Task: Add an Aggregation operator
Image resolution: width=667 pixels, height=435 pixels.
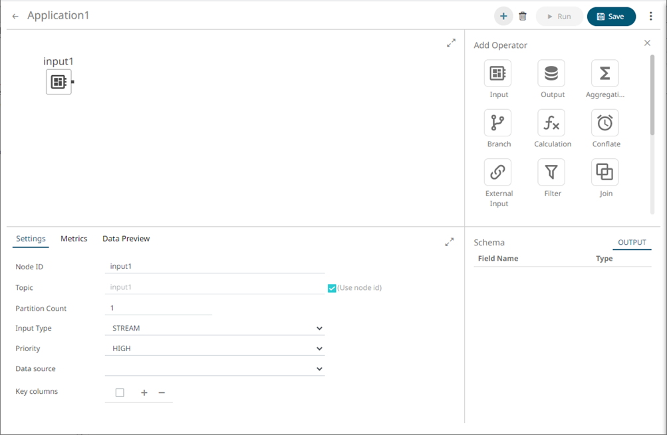Action: (604, 74)
